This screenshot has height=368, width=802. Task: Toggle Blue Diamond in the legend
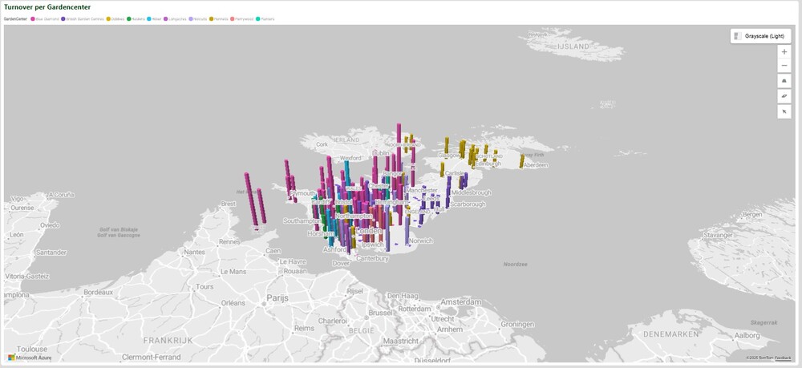(46, 18)
